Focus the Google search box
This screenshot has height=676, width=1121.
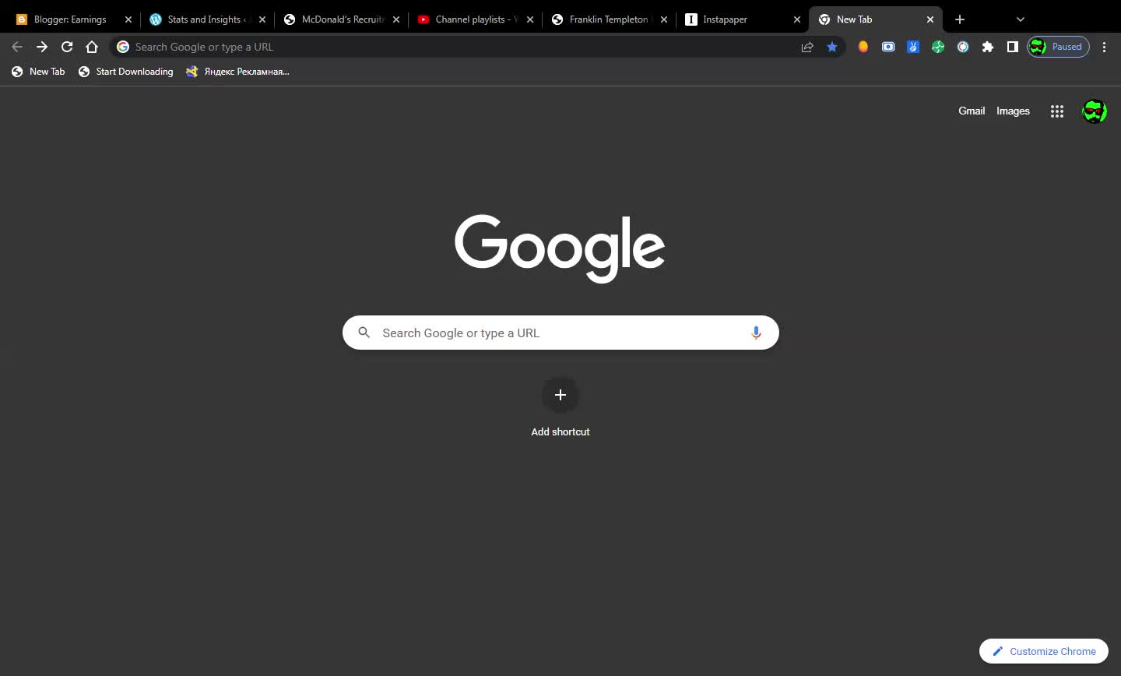click(560, 333)
